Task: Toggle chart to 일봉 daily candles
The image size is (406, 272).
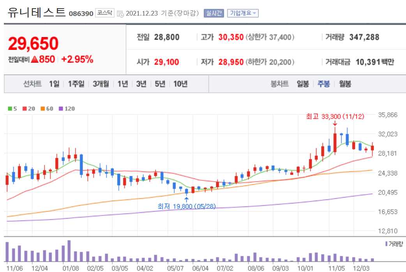Action: click(303, 84)
